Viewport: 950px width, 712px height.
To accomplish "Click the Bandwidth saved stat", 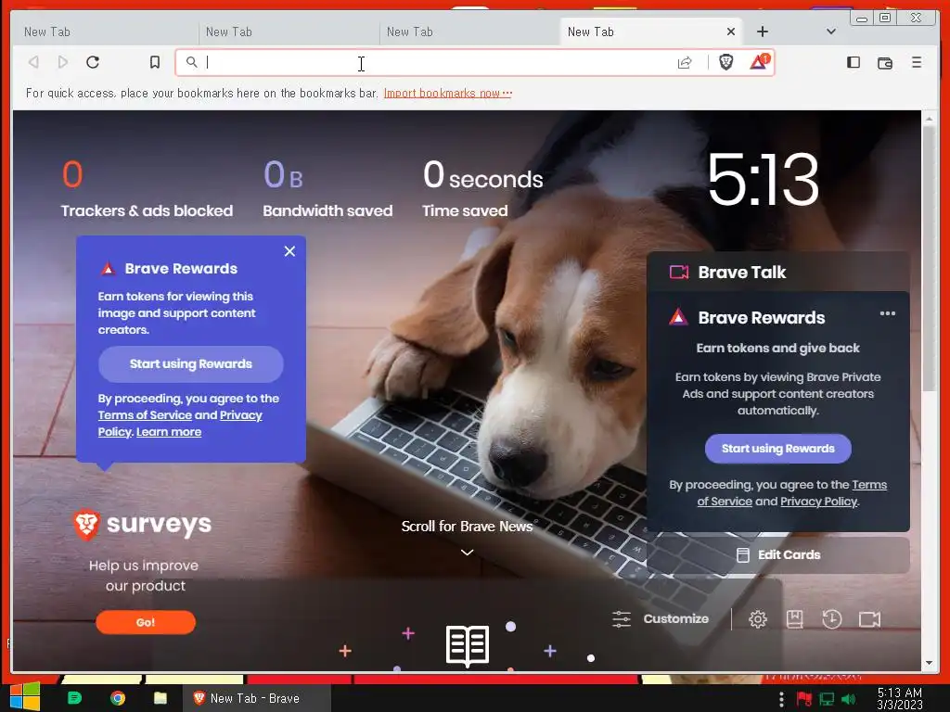I will pyautogui.click(x=327, y=188).
